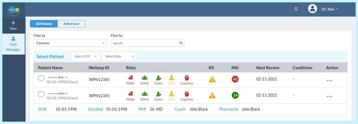Viewport: 358px width, 124px height.
Task: Collapse patient doe's details chevron
Action: (66, 77)
